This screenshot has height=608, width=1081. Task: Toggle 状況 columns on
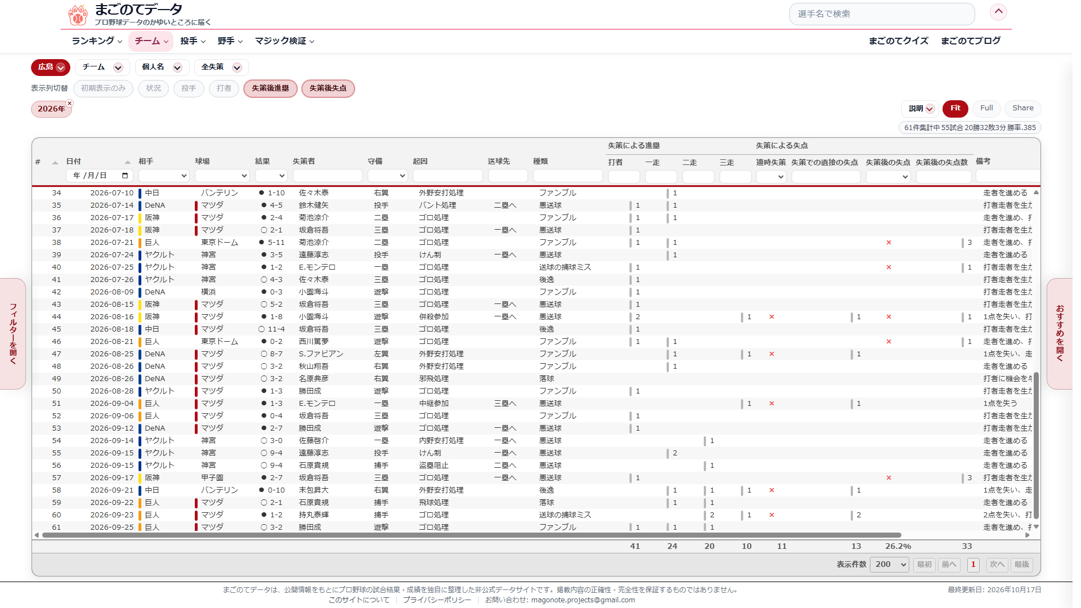pos(154,88)
